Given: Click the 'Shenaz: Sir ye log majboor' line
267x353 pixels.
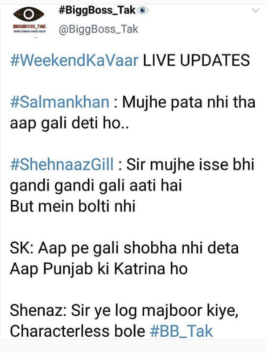Looking at the screenshot, I should (124, 311).
